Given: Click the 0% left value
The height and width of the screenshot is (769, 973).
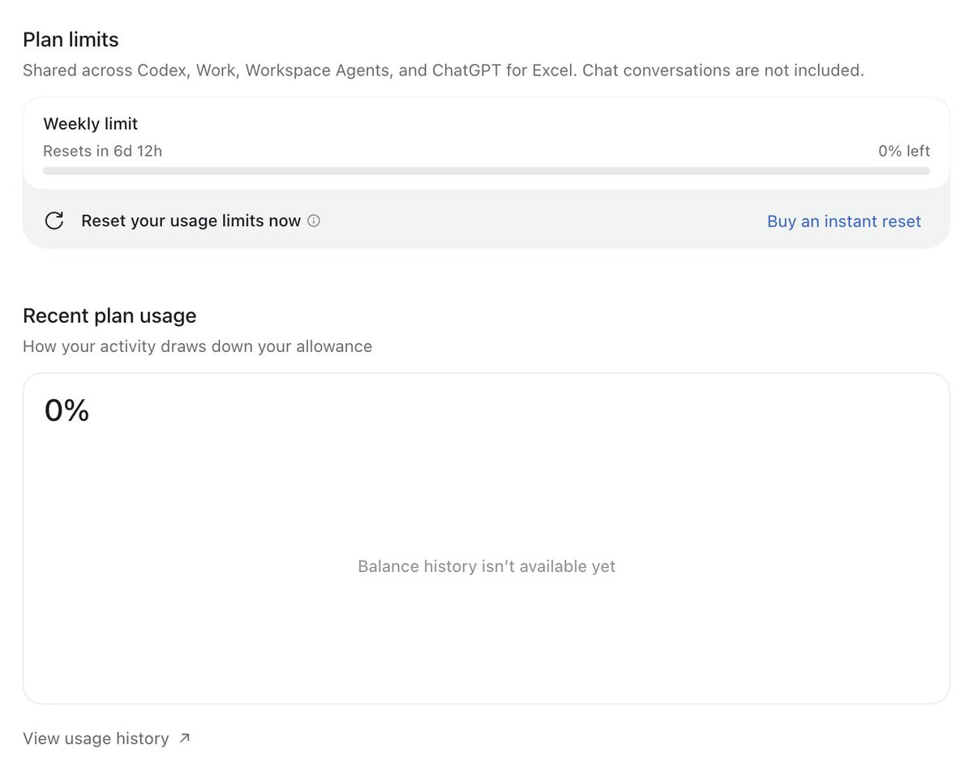Looking at the screenshot, I should coord(904,151).
